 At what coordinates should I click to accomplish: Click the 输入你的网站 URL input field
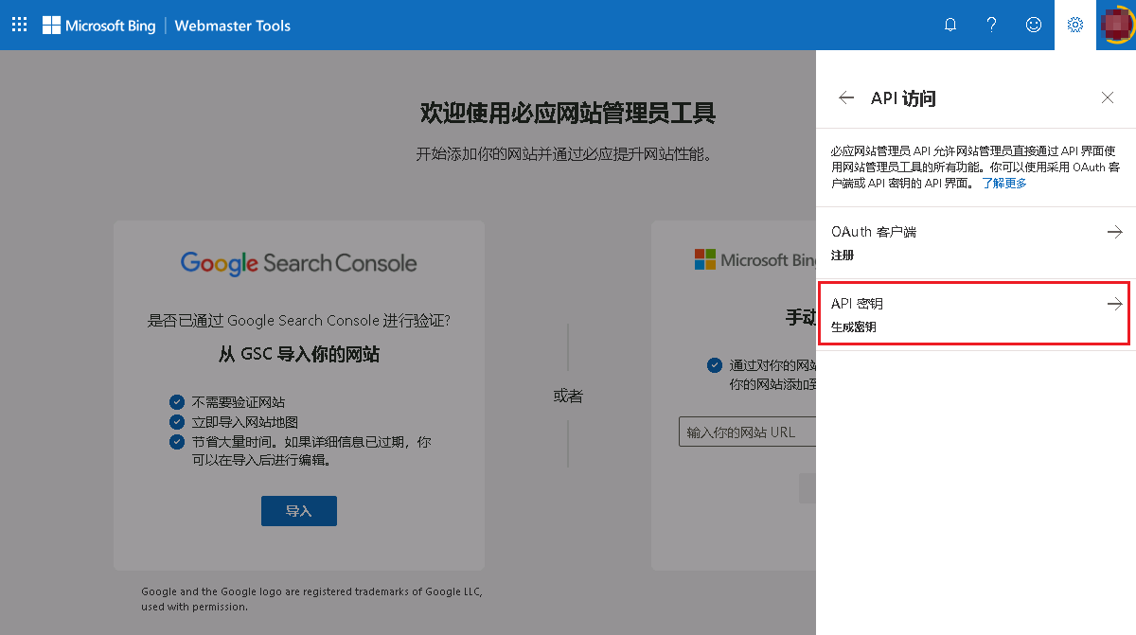pyautogui.click(x=748, y=432)
